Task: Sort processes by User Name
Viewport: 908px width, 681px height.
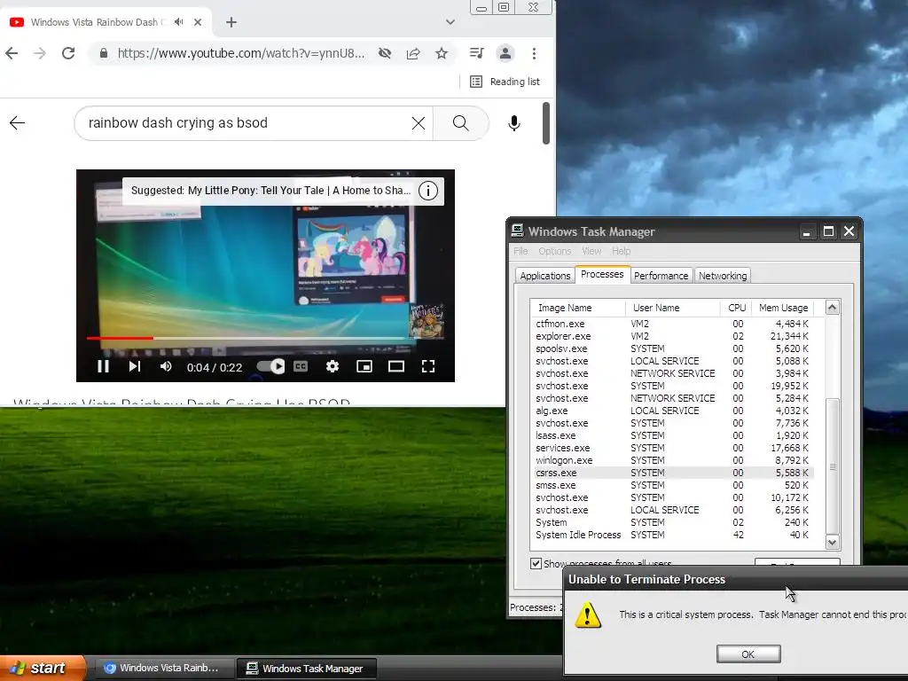Action: (672, 308)
